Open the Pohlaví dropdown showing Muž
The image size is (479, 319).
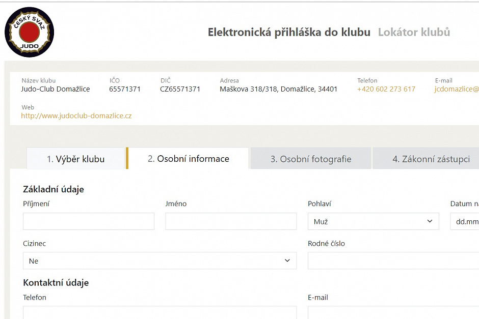(374, 221)
